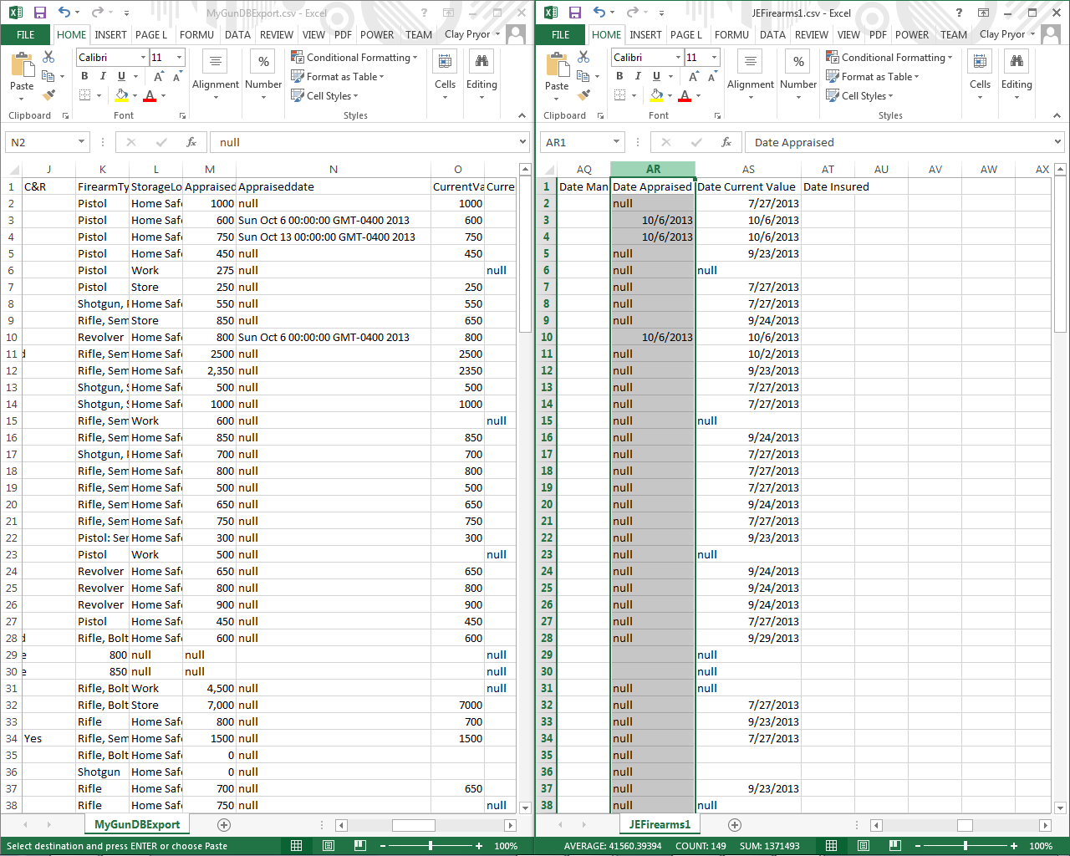The image size is (1070, 856).
Task: Click Save icon in MyGunDBExport window
Action: click(x=39, y=13)
